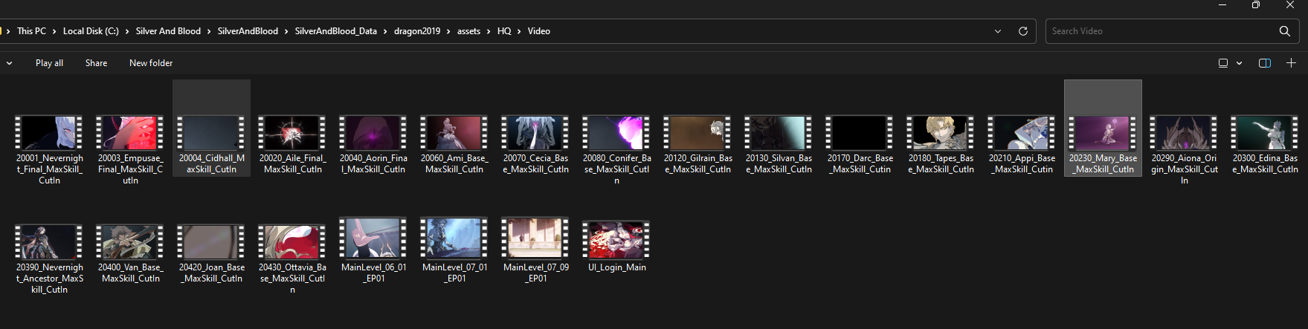The width and height of the screenshot is (1308, 329).
Task: Click file name text 20230_Mary_Base_MaxSkill_CutIn
Action: click(x=1103, y=163)
